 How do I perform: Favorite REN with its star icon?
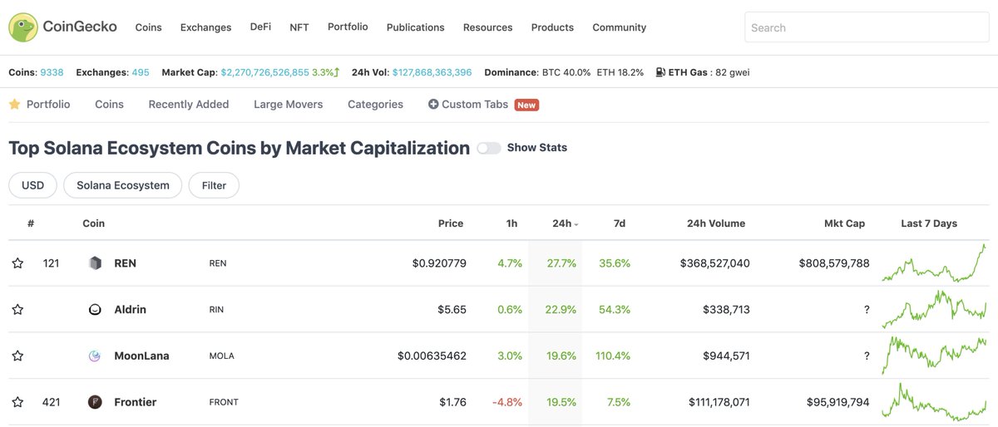[17, 263]
